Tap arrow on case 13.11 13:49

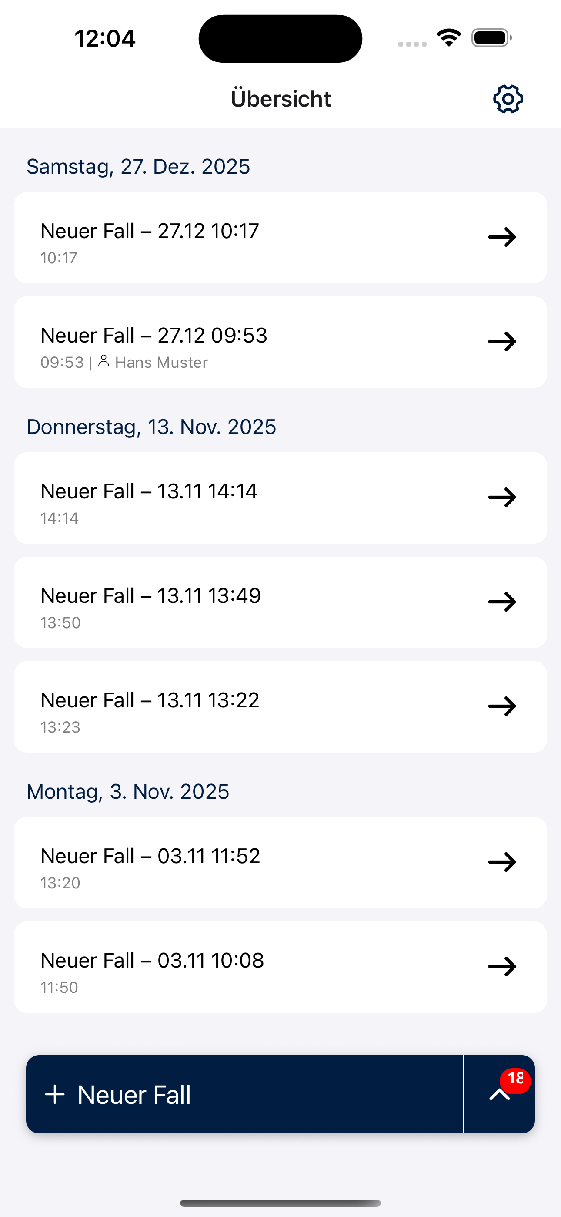502,602
